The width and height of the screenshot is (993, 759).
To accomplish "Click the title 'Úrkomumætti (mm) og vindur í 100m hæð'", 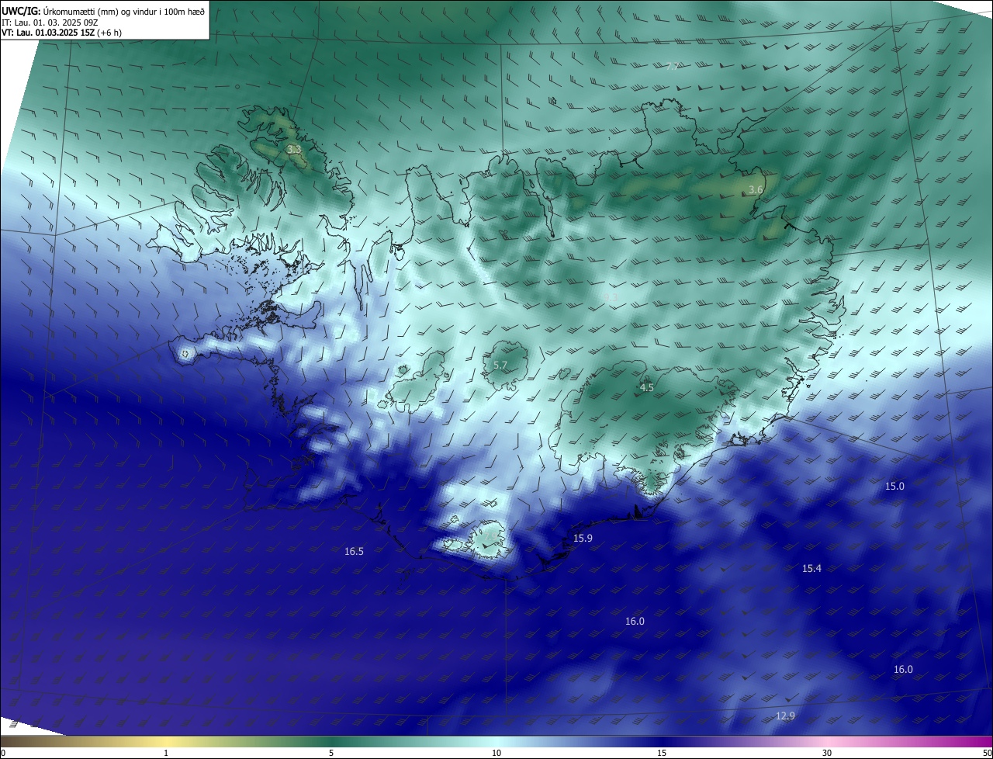I will [123, 11].
